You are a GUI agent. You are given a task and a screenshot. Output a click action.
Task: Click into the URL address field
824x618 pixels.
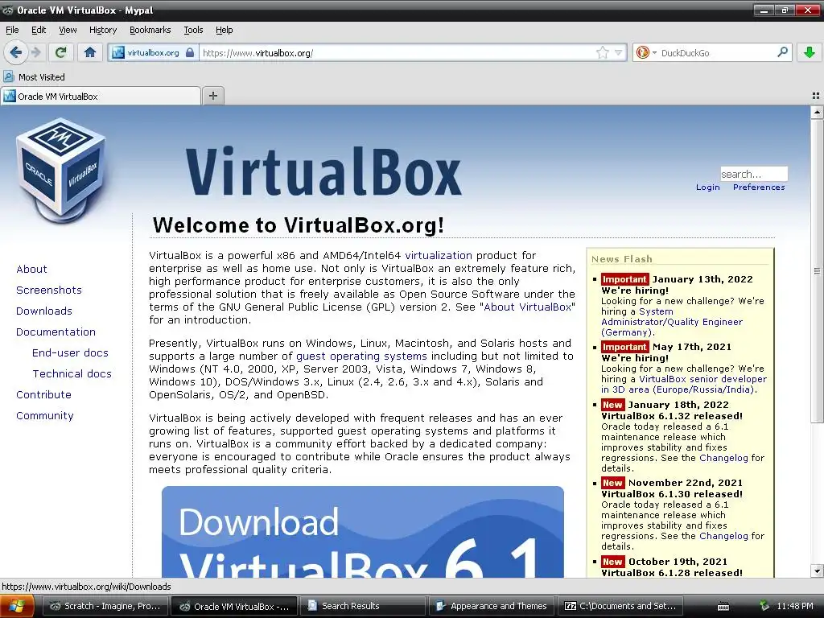[398, 52]
